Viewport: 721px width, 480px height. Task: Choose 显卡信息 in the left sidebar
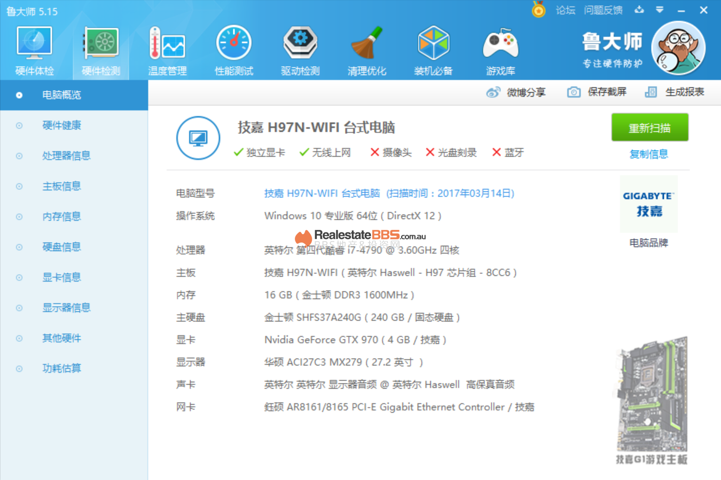(61, 277)
